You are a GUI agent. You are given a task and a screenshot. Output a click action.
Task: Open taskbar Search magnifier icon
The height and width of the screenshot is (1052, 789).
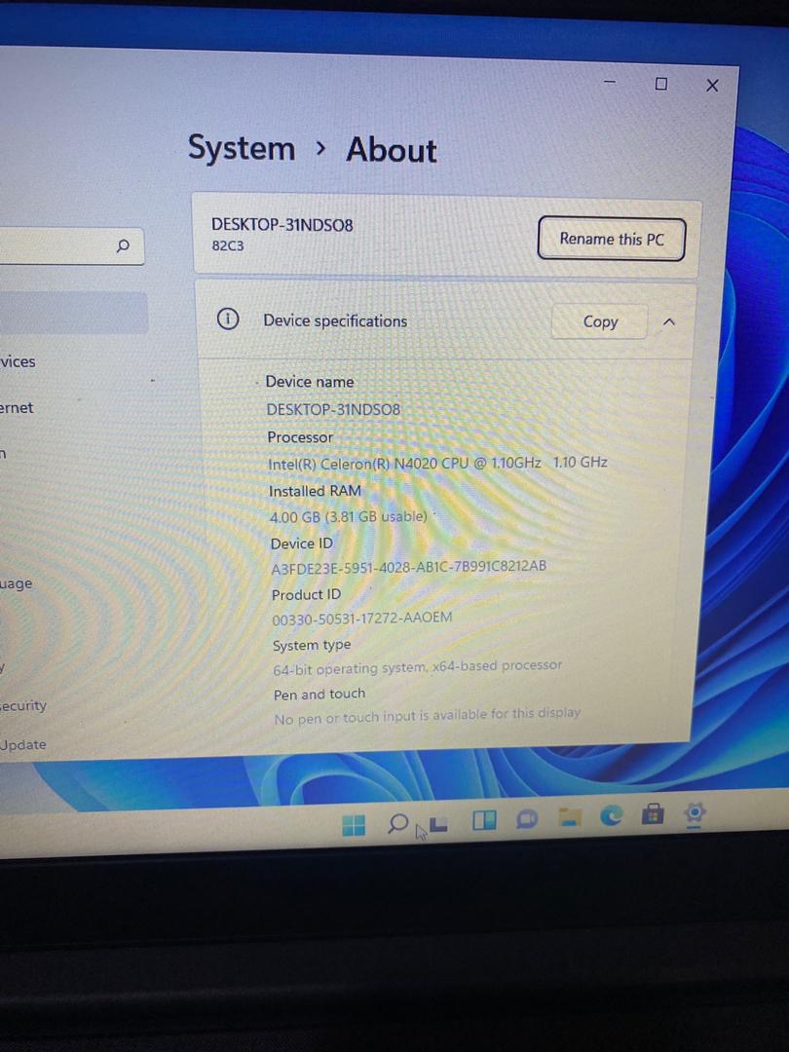point(397,823)
